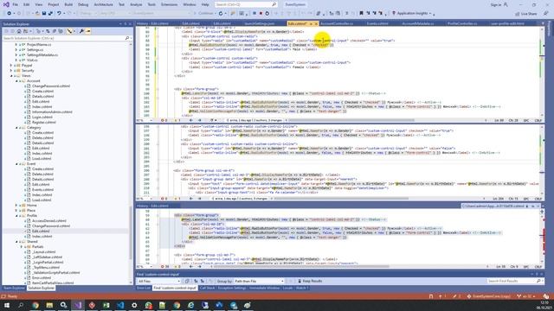Click magnifier icon in Solution Explorer search

(x=127, y=38)
